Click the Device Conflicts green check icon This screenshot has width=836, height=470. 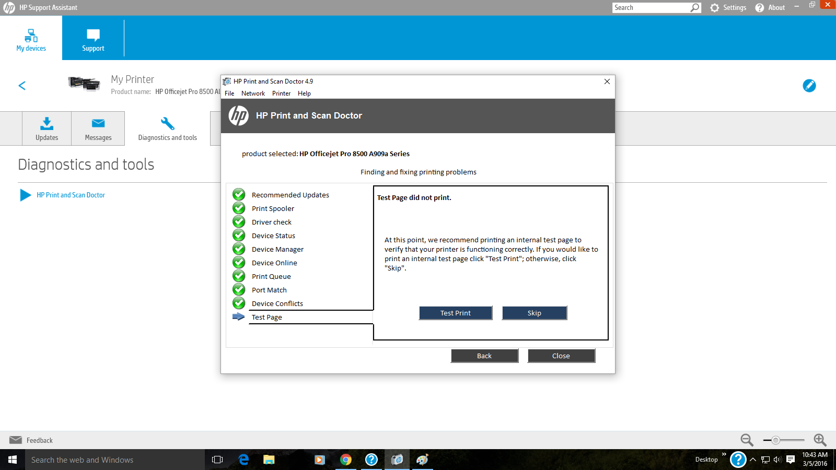coord(239,303)
